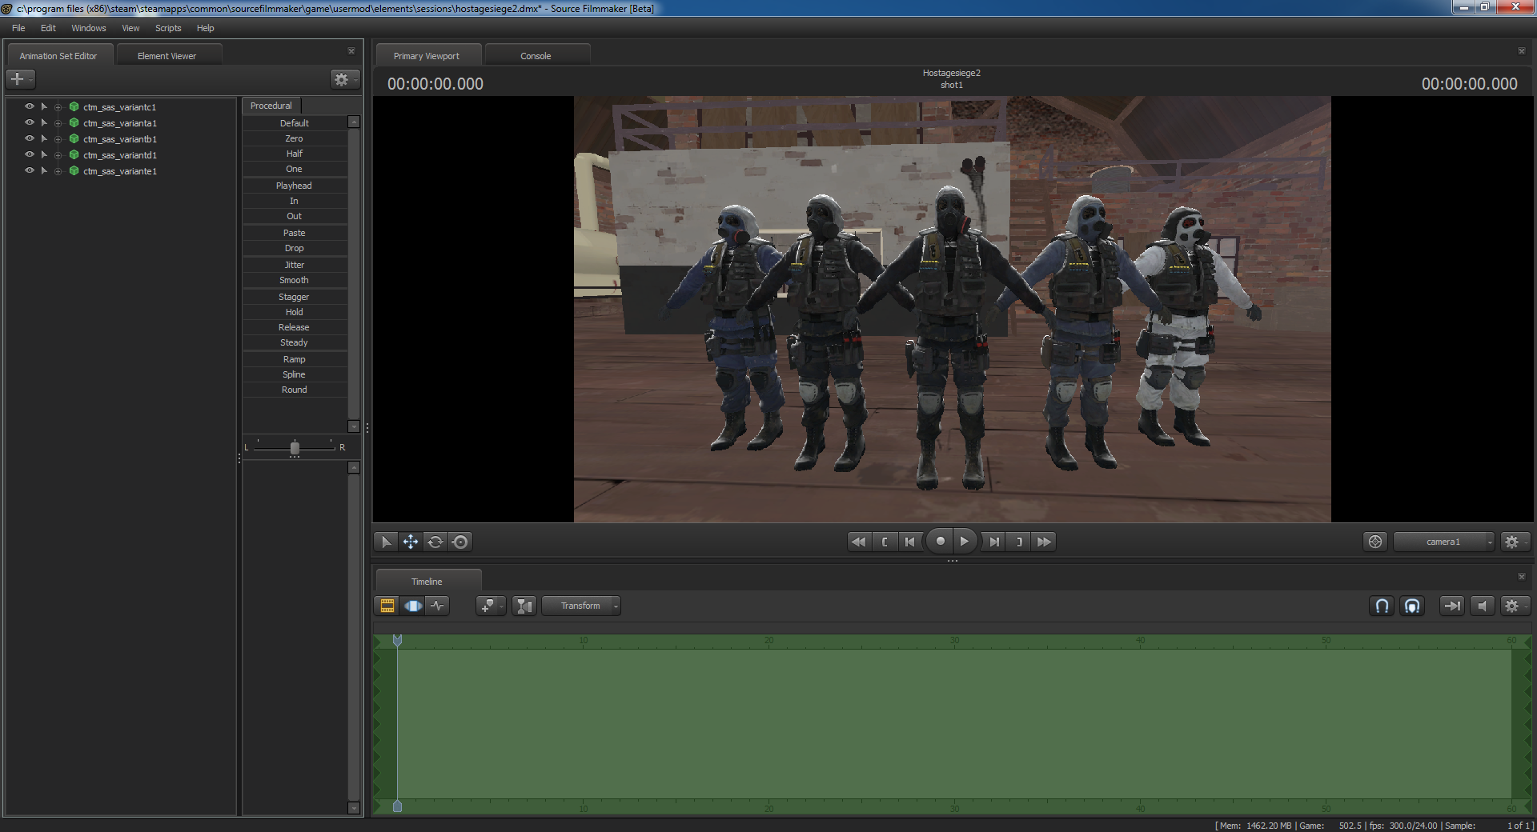The image size is (1537, 832).
Task: Expand the ctm_sas_varianta1 tree node
Action: pos(58,123)
